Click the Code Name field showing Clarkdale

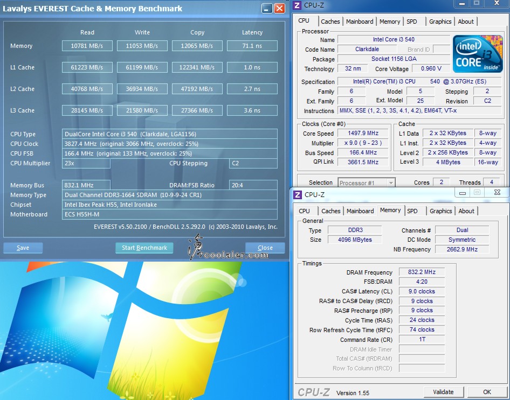click(x=367, y=49)
